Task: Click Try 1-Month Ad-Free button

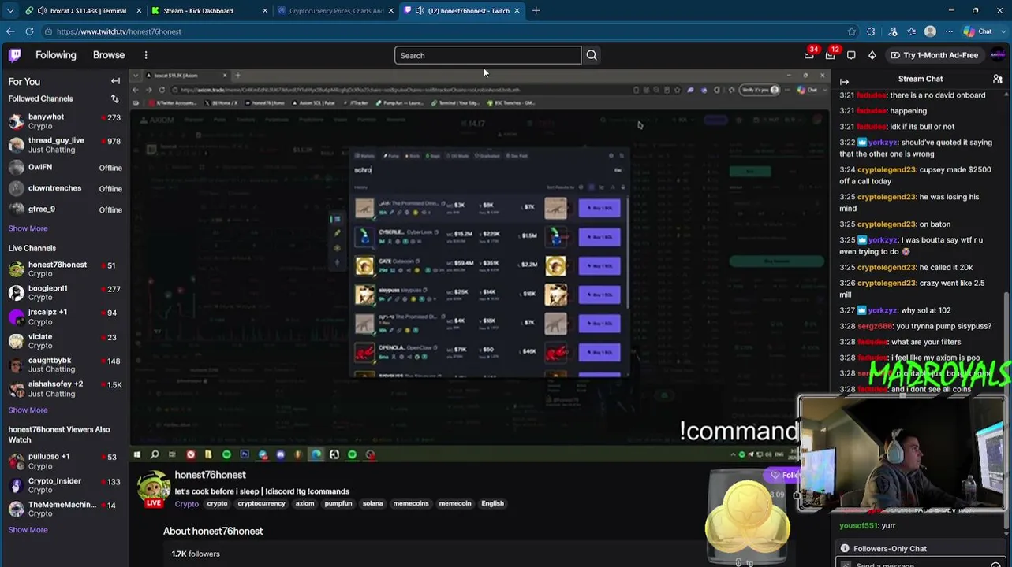Action: pos(934,55)
